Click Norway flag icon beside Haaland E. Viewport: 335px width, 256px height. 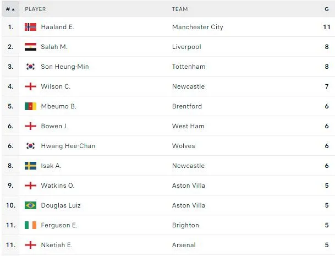(30, 27)
